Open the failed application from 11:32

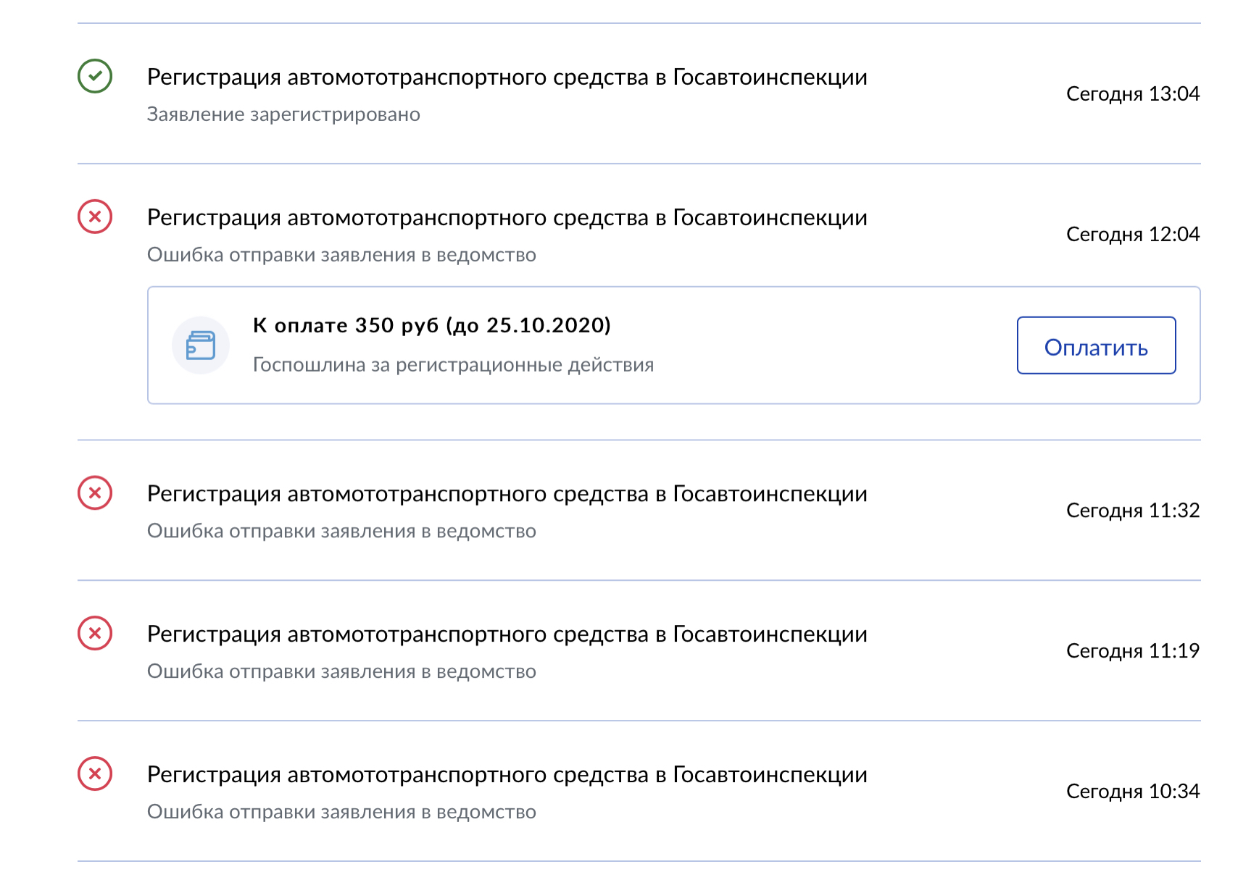pyautogui.click(x=507, y=494)
